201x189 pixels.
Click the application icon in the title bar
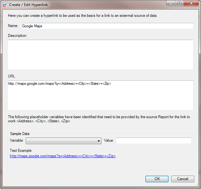pos(5,5)
